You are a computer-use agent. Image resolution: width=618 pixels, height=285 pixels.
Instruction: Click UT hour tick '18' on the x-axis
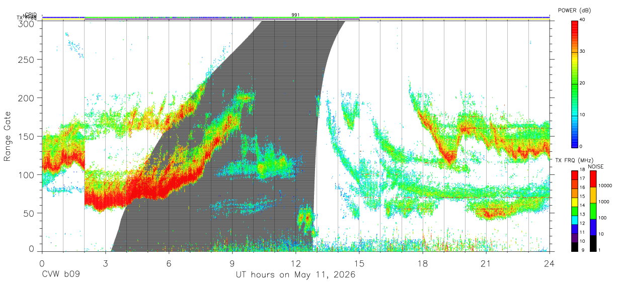pyautogui.click(x=423, y=263)
